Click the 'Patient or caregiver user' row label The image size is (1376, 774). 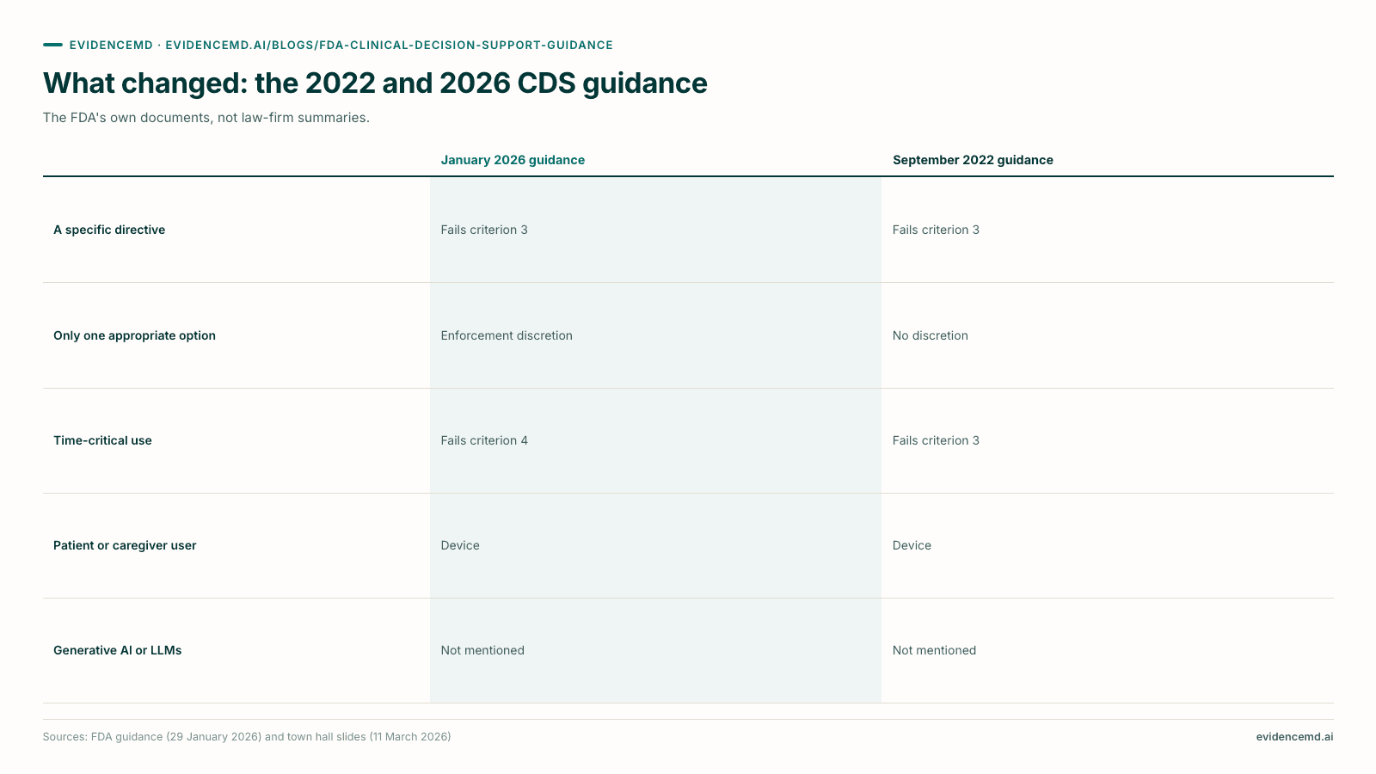point(125,545)
